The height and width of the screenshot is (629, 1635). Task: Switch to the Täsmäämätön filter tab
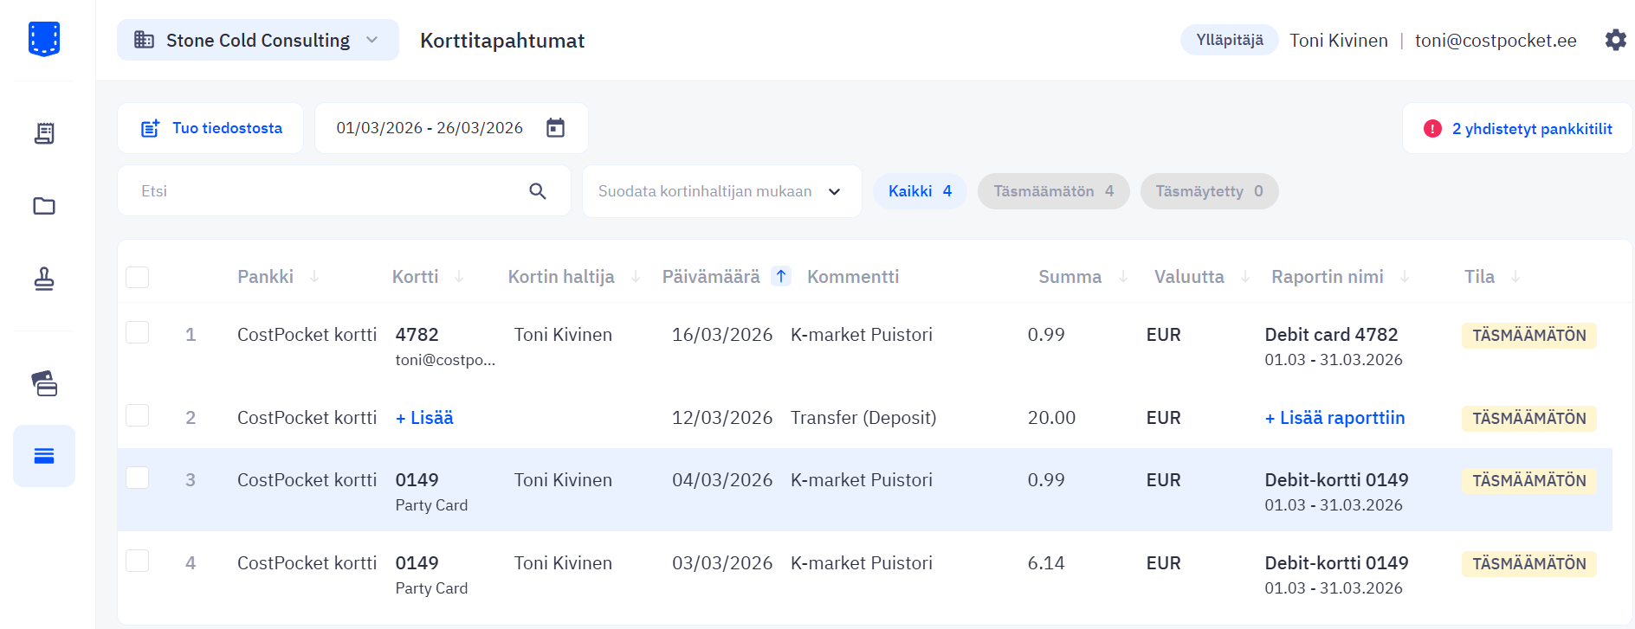click(x=1052, y=191)
